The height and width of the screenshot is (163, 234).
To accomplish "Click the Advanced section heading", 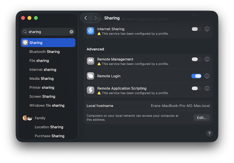I will pyautogui.click(x=95, y=49).
